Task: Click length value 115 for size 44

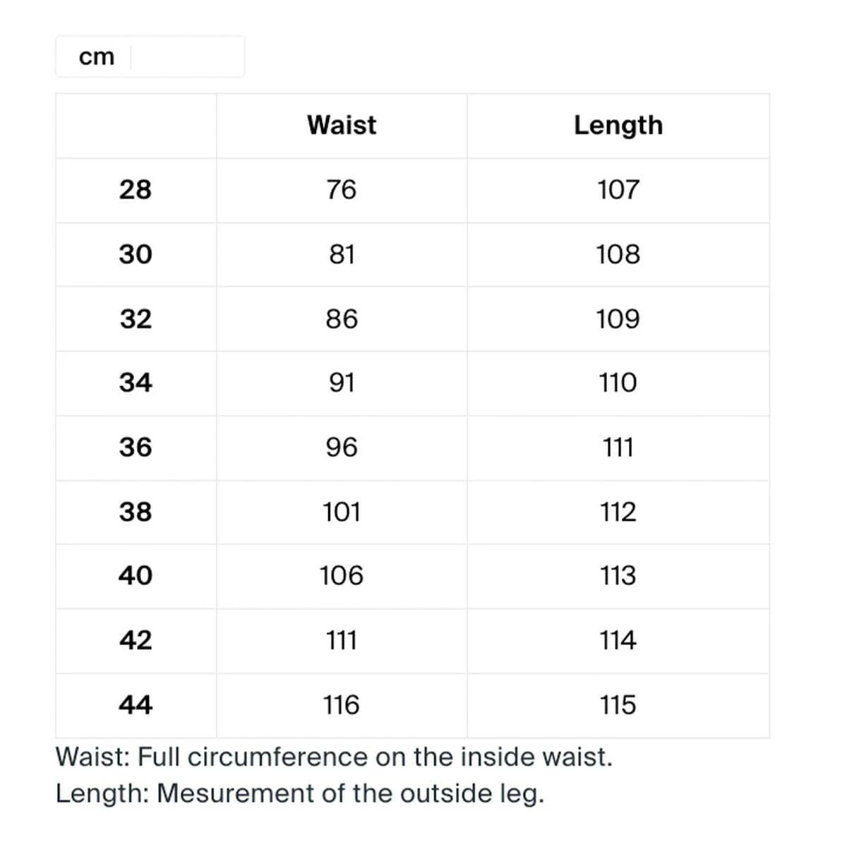Action: 618,704
